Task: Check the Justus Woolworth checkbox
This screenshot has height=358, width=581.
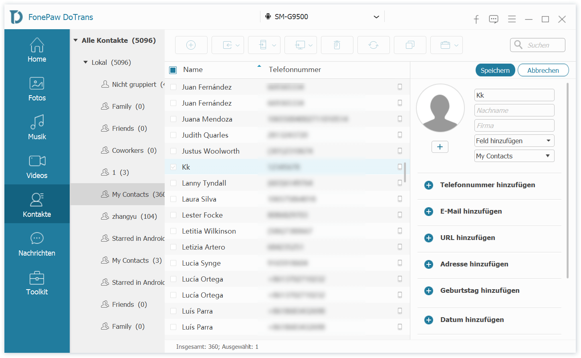Action: (x=173, y=151)
